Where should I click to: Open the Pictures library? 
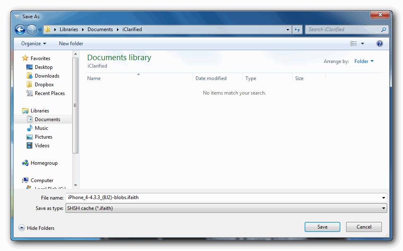pos(44,137)
